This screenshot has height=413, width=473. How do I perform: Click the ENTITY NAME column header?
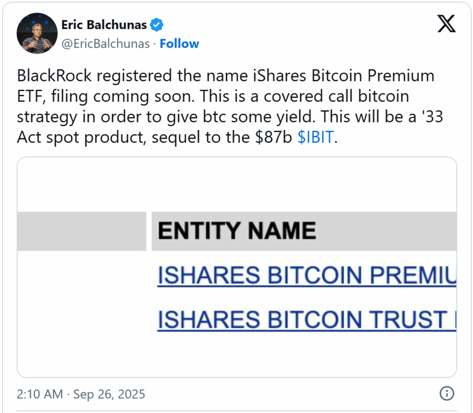point(236,231)
